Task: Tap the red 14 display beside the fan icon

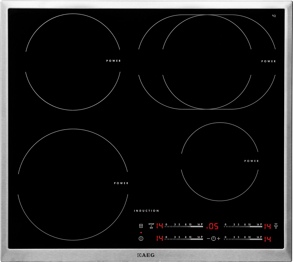Action: click(268, 226)
